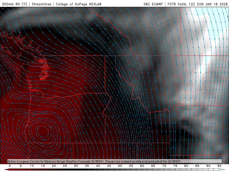
Task: Click the "80" colorbar tick label
Action: tap(186, 166)
